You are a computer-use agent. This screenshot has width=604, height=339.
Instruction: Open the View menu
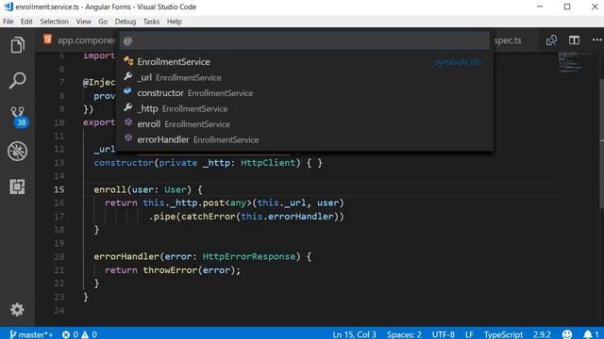tap(83, 22)
